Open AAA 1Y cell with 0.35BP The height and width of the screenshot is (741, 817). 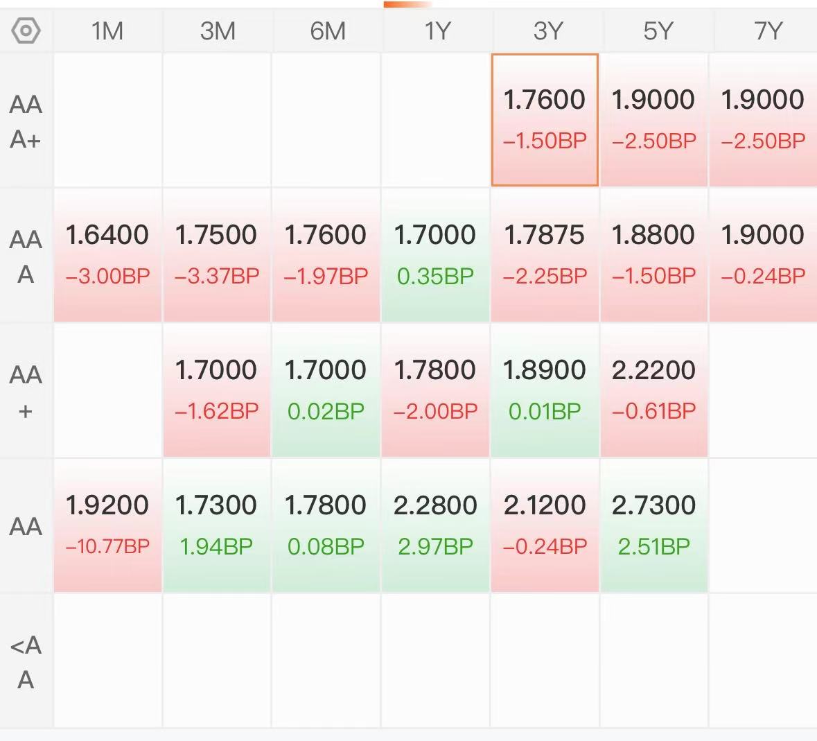coord(435,255)
